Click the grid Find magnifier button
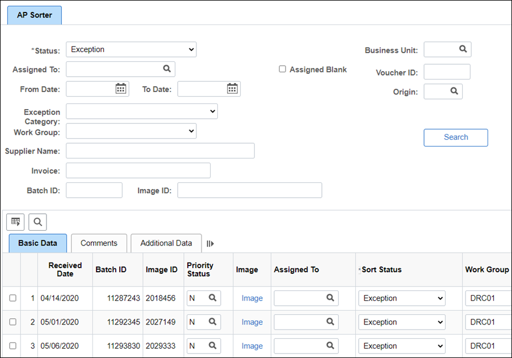Image resolution: width=512 pixels, height=358 pixels. 37,222
